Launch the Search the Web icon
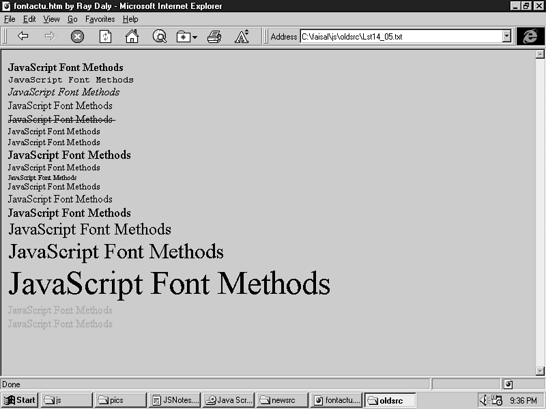 point(160,36)
